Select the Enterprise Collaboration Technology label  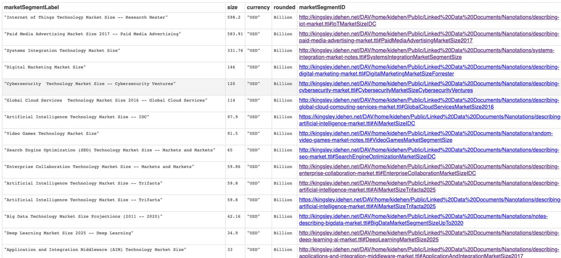click(99, 167)
